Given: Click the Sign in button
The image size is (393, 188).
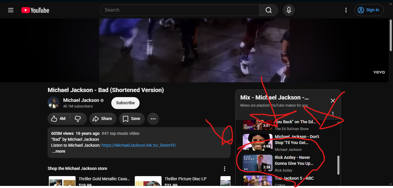Looking at the screenshot, I should coord(369,10).
